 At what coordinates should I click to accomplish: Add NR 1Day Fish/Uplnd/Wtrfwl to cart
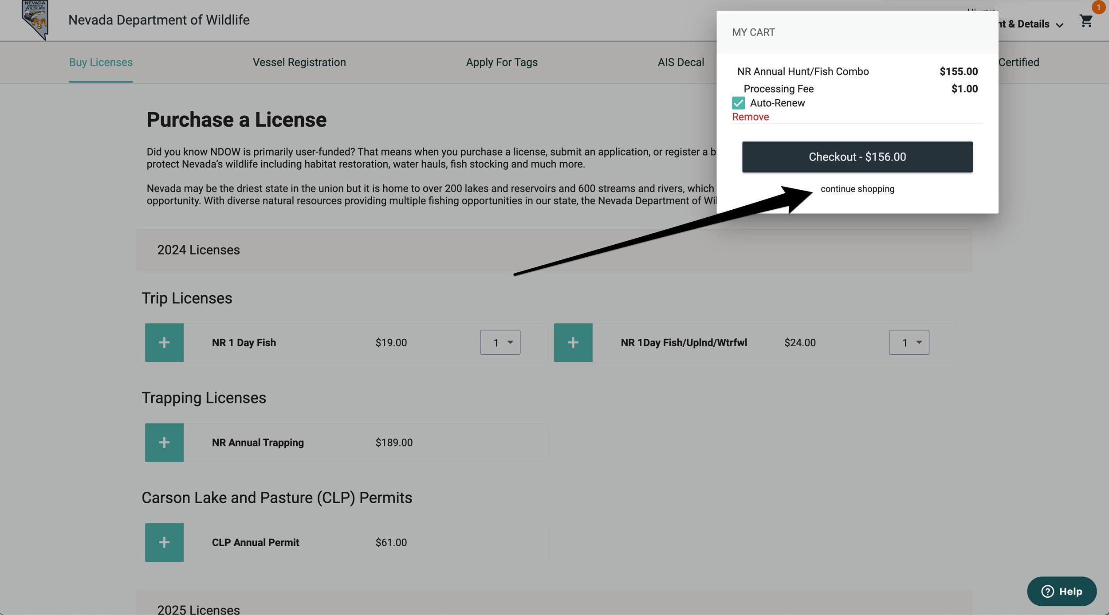573,342
